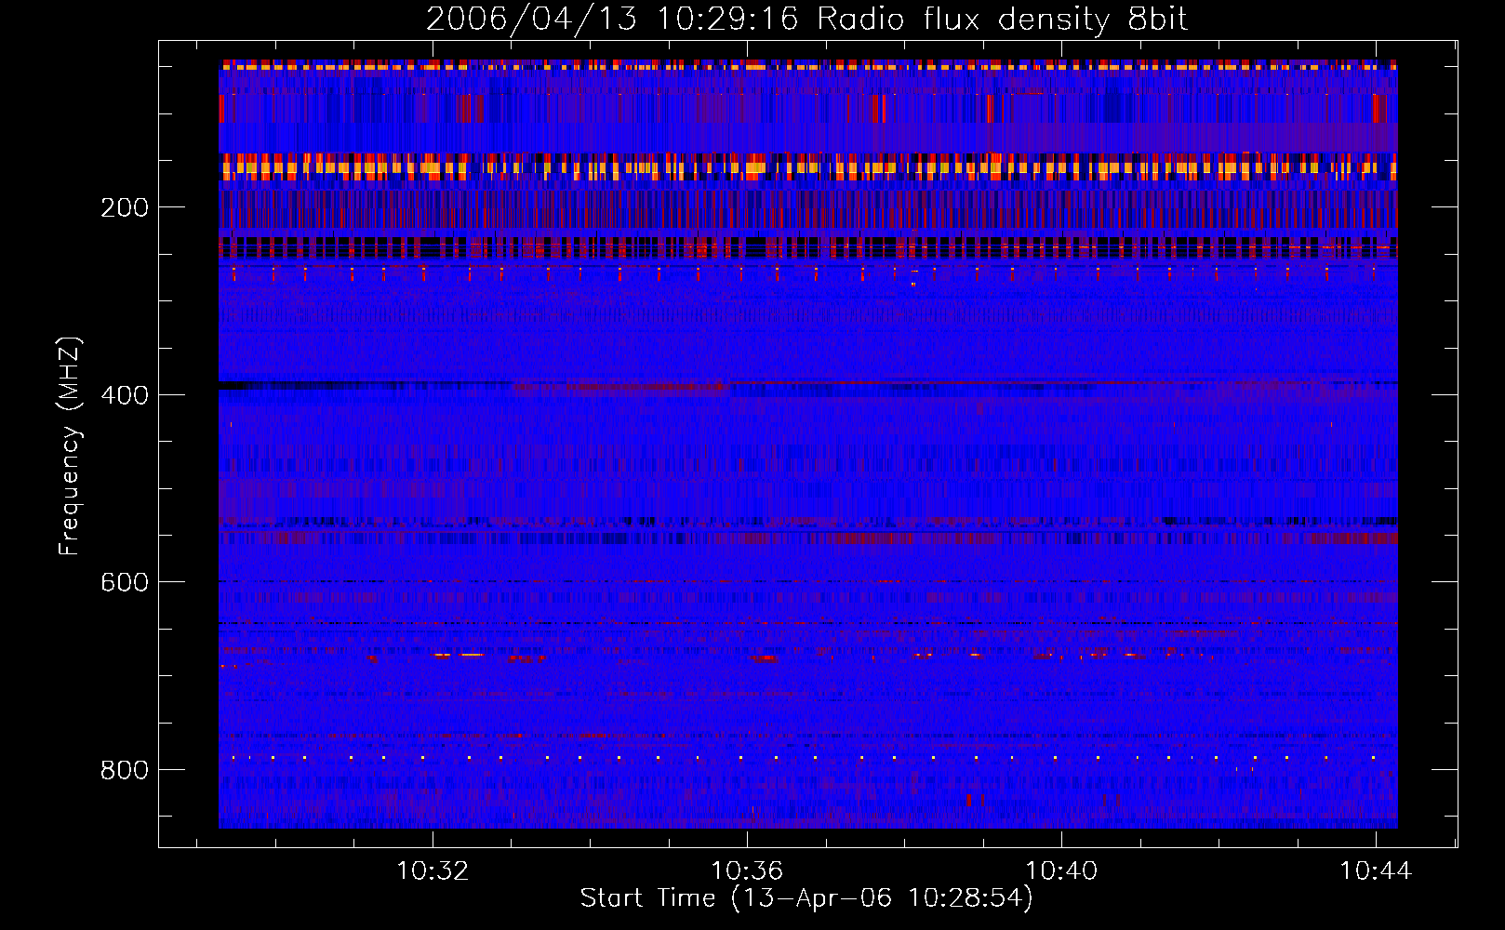The image size is (1505, 930).
Task: Click the 'Start Time (13-Apr-06 10:28:54)' label
Action: [806, 898]
